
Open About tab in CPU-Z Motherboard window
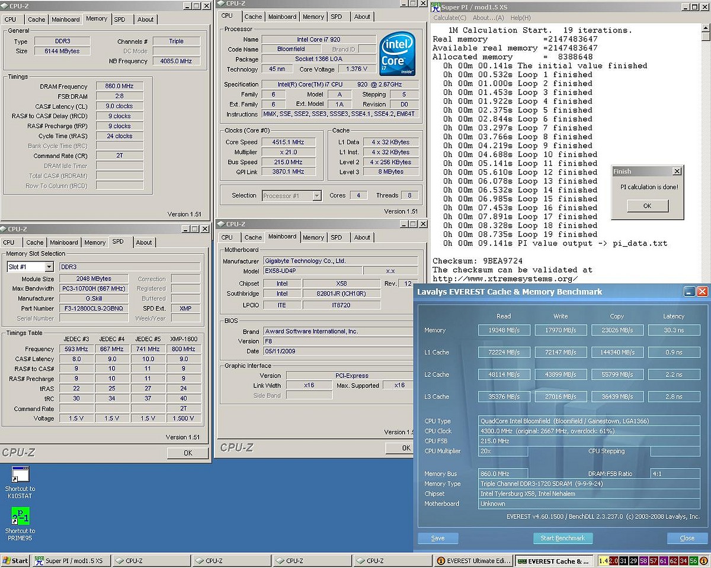tap(363, 238)
